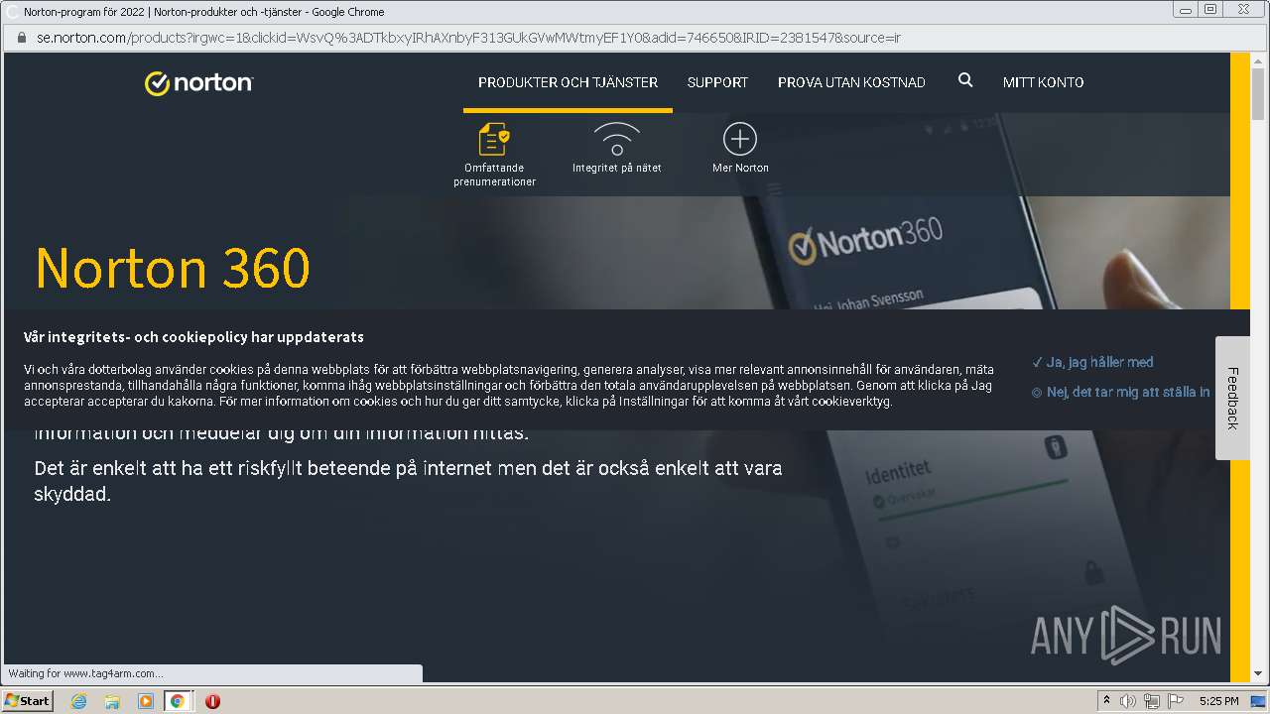Open MITT KONTO menu
The image size is (1270, 714).
coord(1043,82)
